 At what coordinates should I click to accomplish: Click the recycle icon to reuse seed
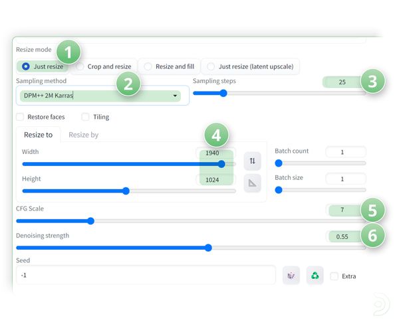point(315,276)
